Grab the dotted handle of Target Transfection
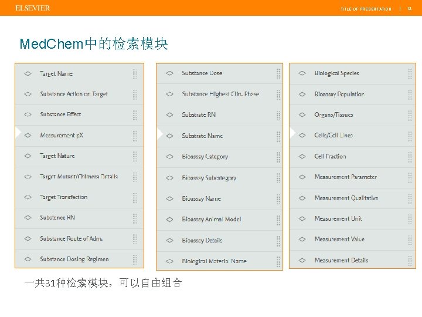Image resolution: width=422 pixels, height=317 pixels. (x=135, y=198)
